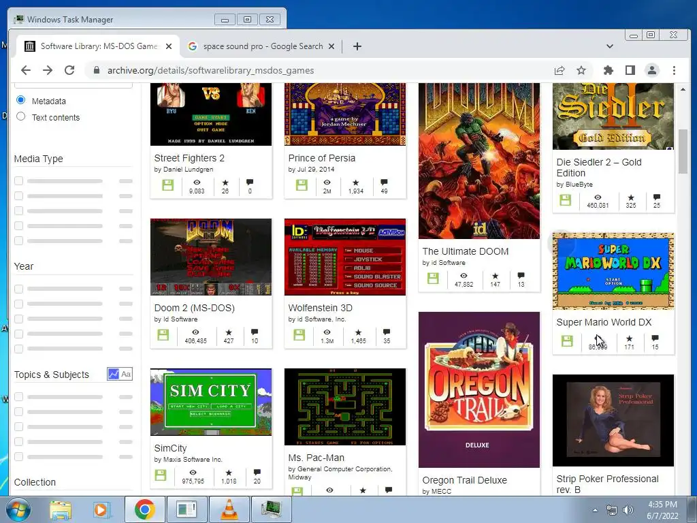
Task: Open the Chrome extensions puzzle icon
Action: tap(608, 70)
